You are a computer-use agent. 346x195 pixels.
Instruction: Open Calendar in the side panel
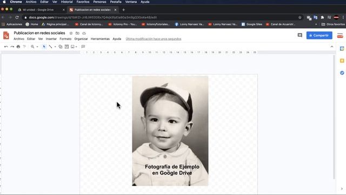pyautogui.click(x=342, y=49)
